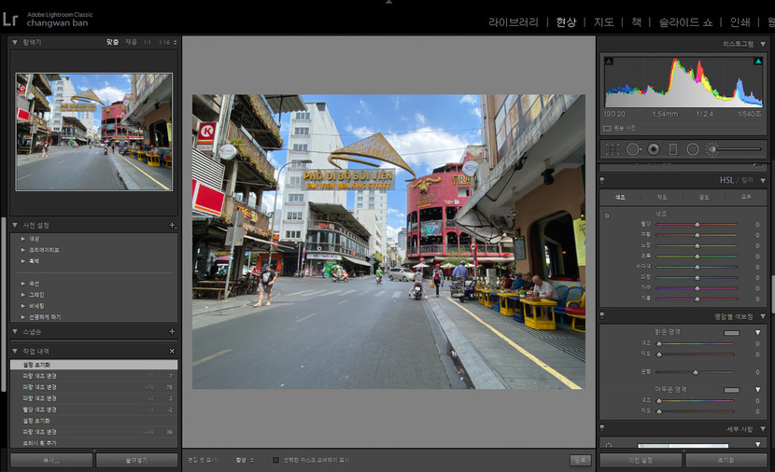Switch to the 현상 module
The height and width of the screenshot is (472, 775).
pos(566,22)
